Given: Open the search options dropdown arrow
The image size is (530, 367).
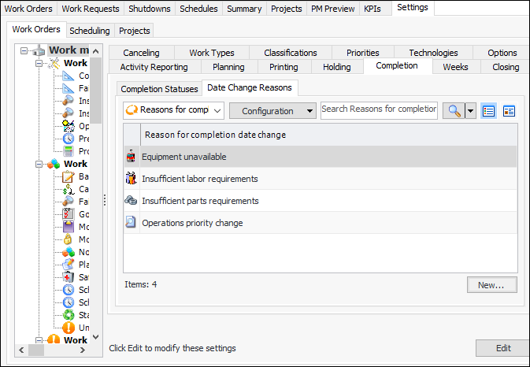Looking at the screenshot, I should 471,111.
